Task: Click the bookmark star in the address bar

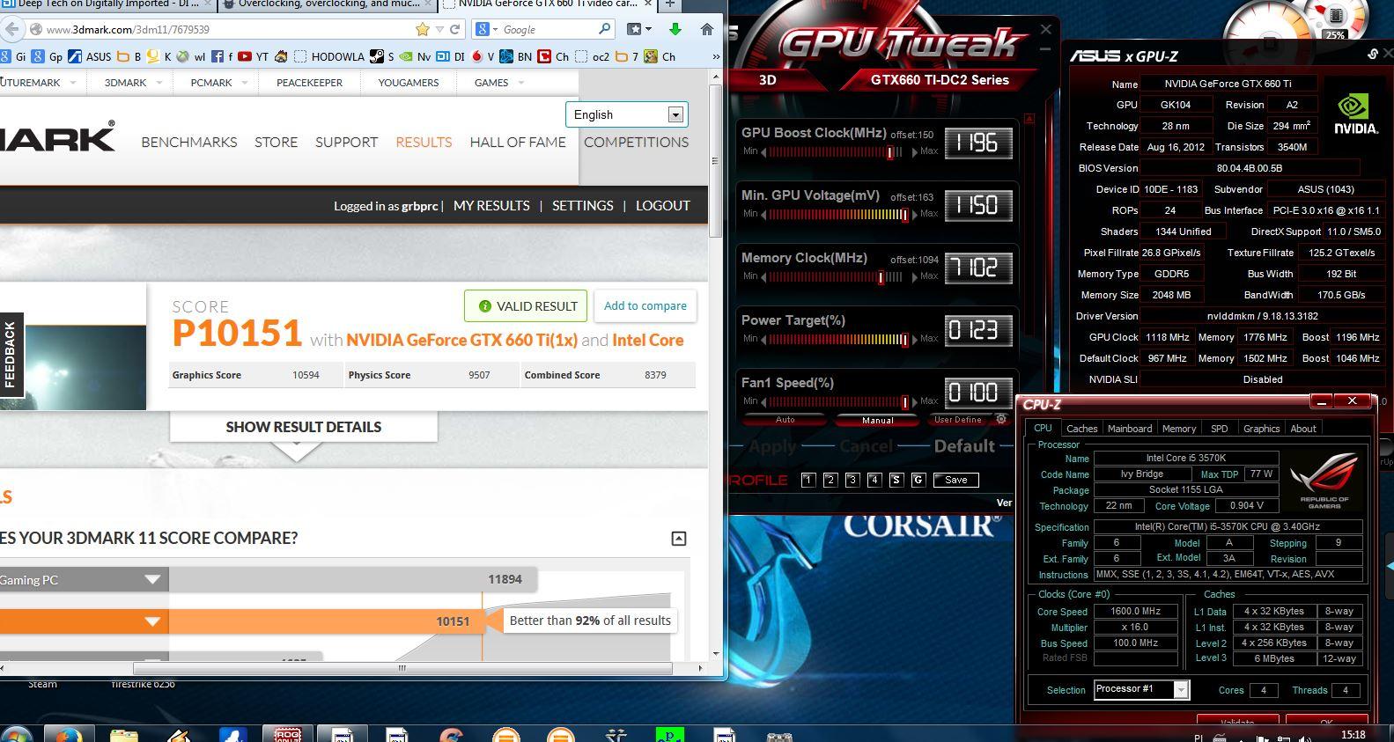Action: tap(422, 29)
